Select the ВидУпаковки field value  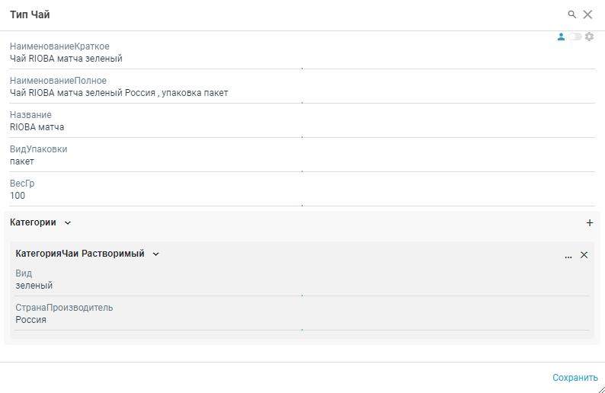click(x=152, y=161)
